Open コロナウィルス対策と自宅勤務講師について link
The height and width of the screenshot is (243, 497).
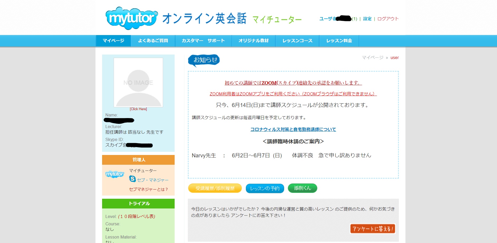click(x=293, y=129)
